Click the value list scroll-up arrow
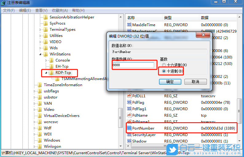Screen dimensions: 244x157 239,17
